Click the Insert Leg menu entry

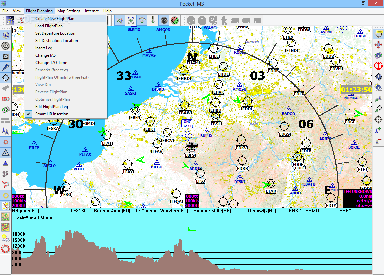(65, 48)
